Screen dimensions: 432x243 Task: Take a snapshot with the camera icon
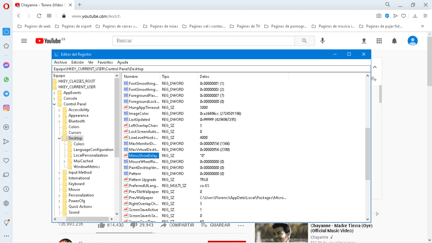[x=379, y=16]
